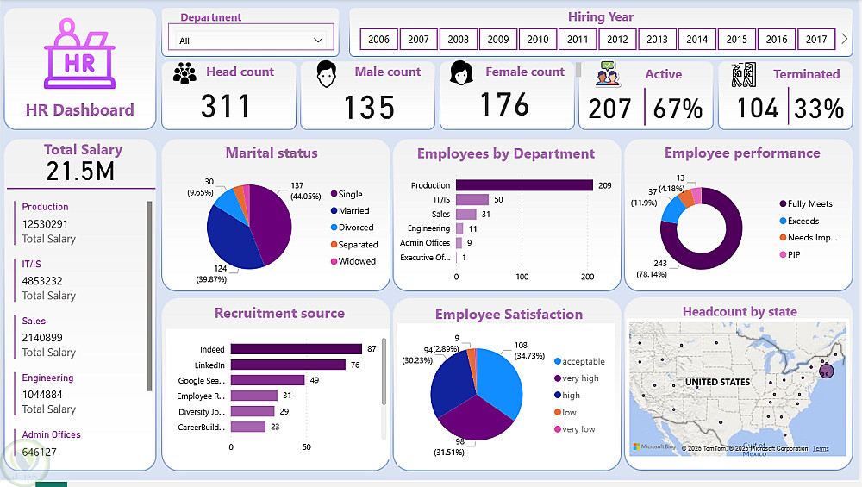Open the map Terms link
Screen dimensions: 862x487
(821, 448)
